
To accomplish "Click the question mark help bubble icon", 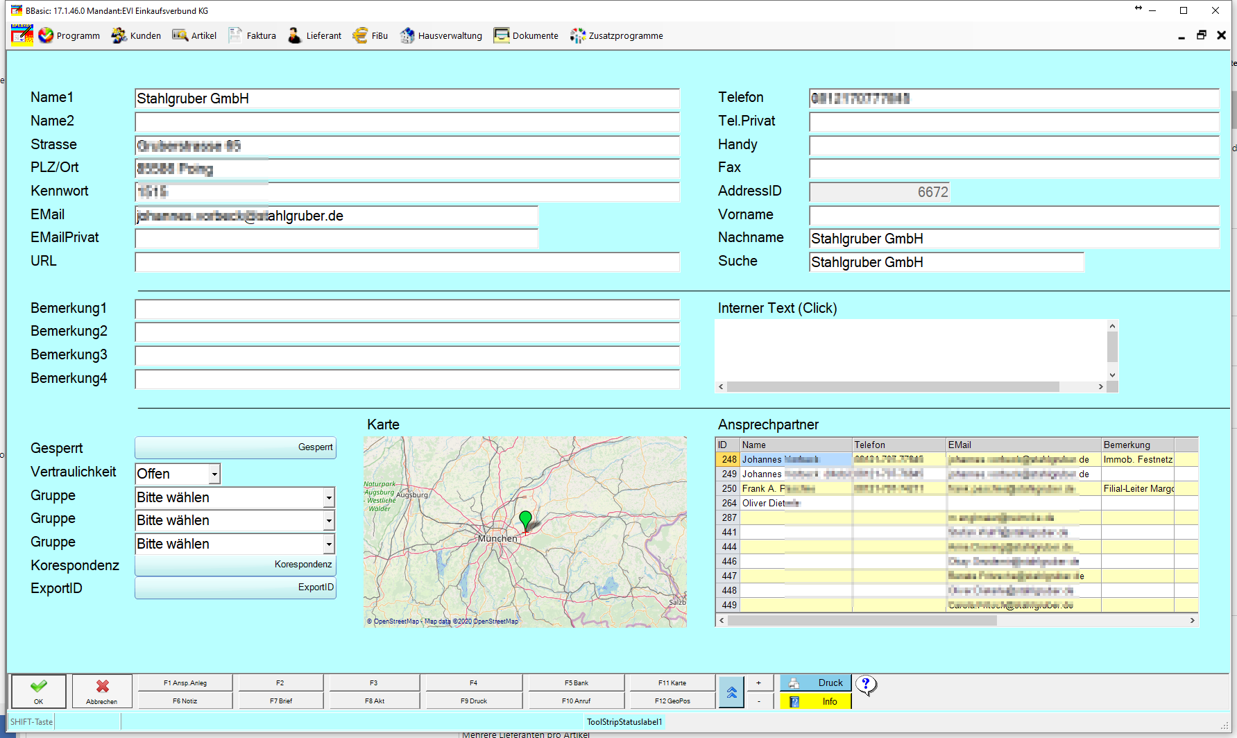I will coord(866,685).
